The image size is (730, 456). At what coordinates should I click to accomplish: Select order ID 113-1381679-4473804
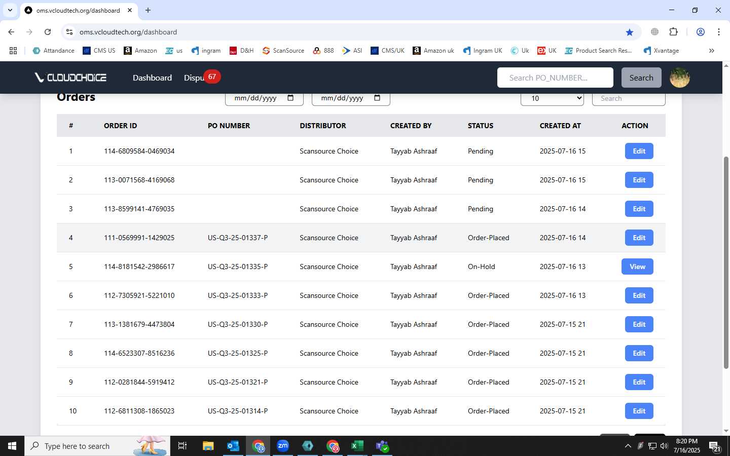pyautogui.click(x=139, y=324)
